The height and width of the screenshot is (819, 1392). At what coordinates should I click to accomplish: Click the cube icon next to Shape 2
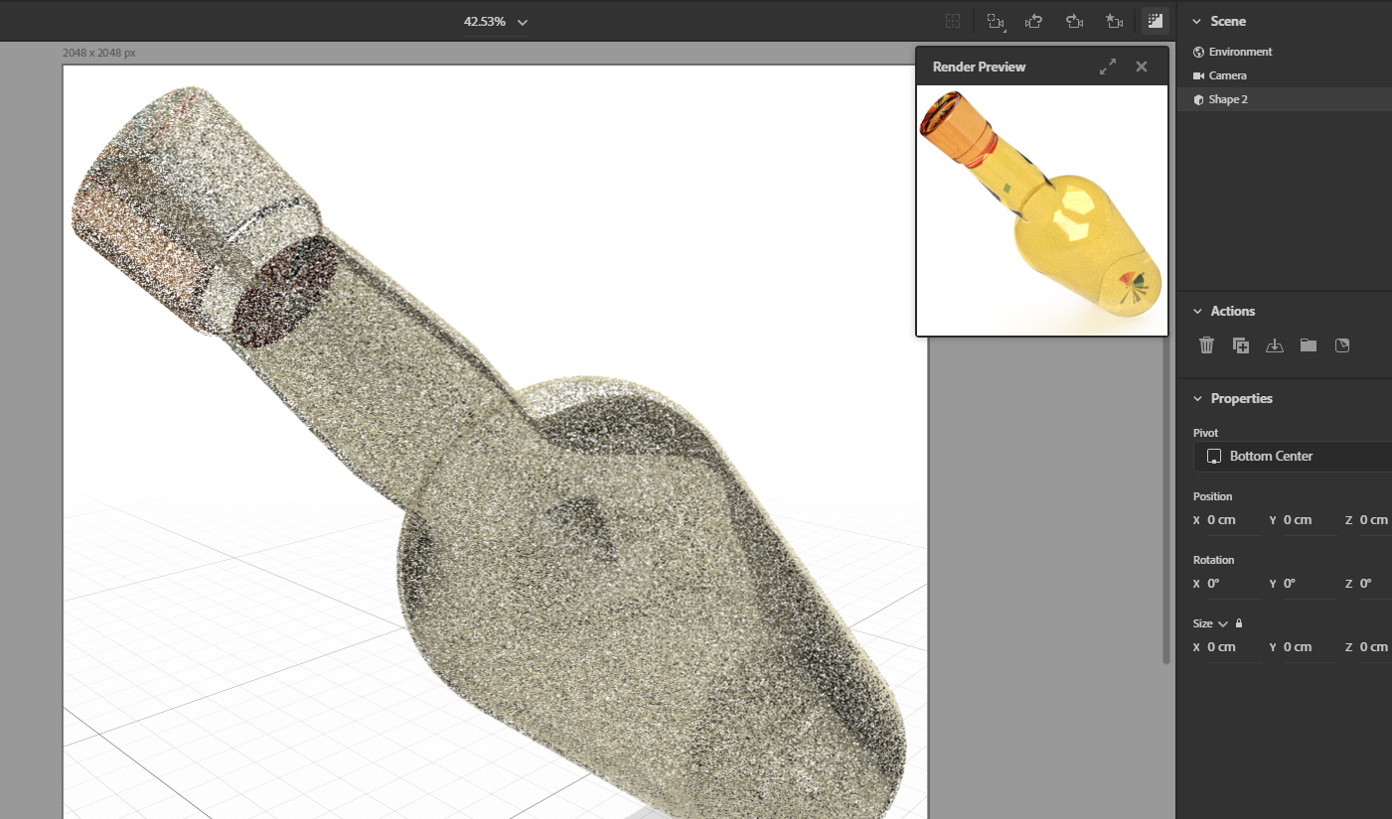tap(1198, 99)
